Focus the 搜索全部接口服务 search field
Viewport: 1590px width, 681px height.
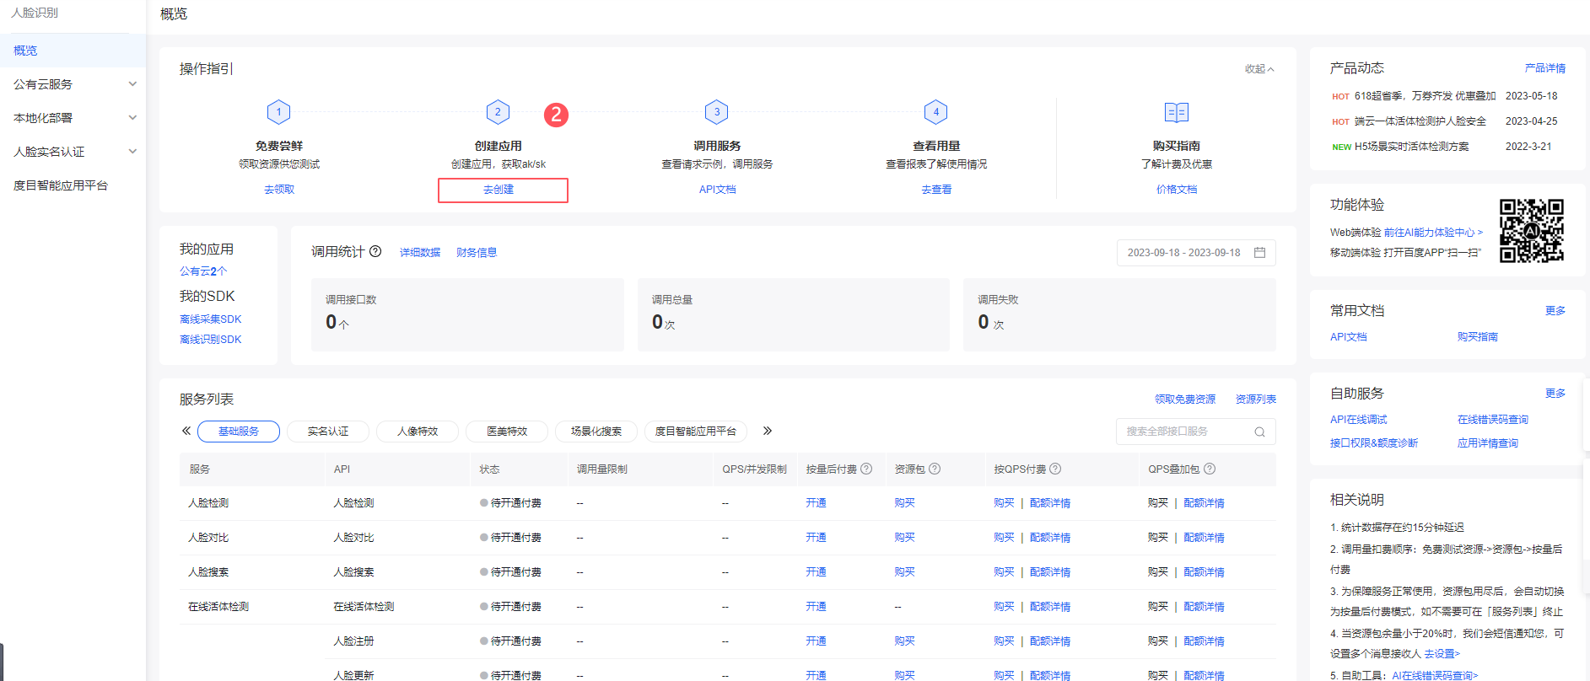(x=1196, y=432)
